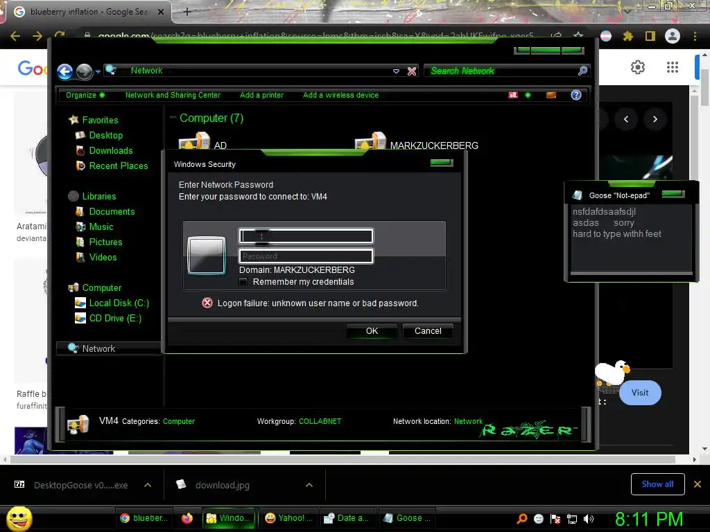
Task: Click the user tile picture in dialog
Action: point(207,256)
